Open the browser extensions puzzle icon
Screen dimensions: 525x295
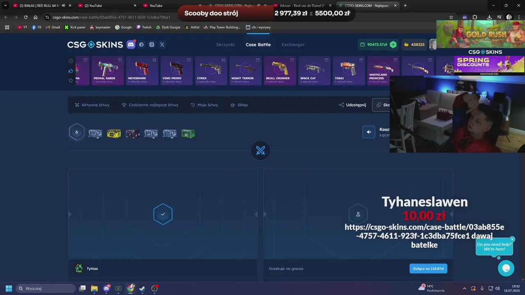[475, 17]
